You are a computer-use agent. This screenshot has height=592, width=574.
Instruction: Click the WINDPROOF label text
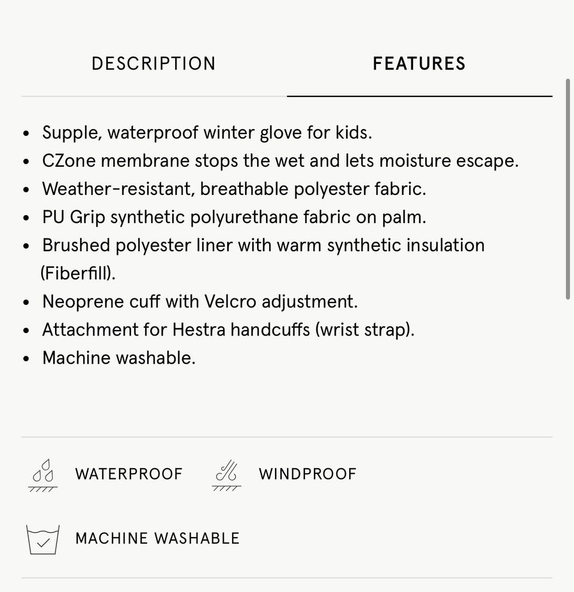307,474
